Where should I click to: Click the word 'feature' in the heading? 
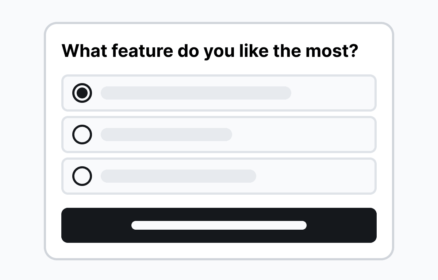click(142, 51)
